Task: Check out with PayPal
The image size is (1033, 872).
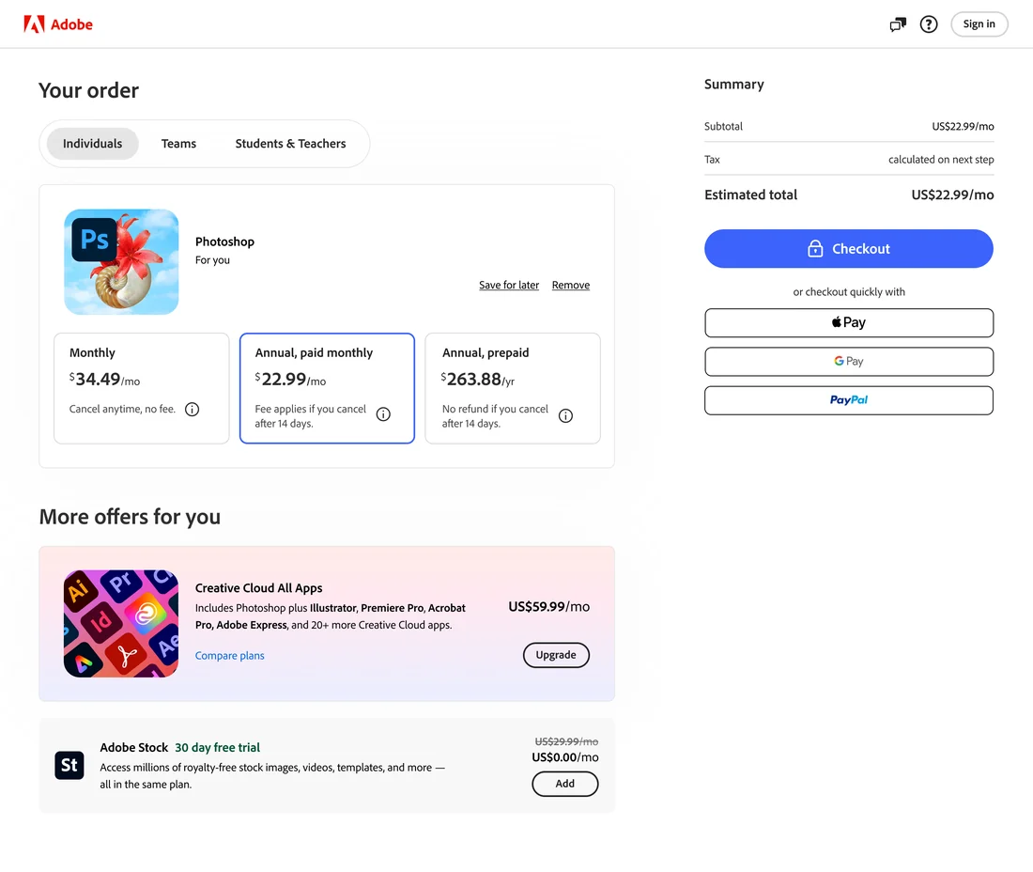Action: pyautogui.click(x=849, y=400)
